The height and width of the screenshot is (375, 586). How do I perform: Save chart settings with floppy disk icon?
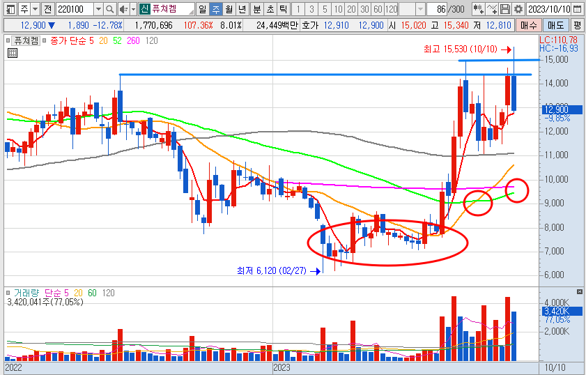(505, 9)
